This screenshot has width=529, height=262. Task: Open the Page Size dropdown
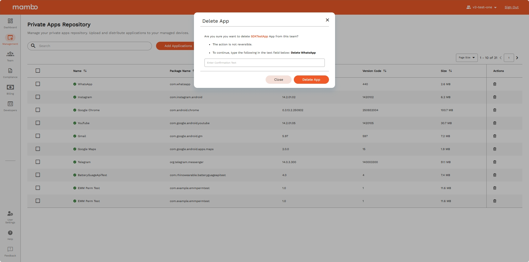pyautogui.click(x=467, y=58)
